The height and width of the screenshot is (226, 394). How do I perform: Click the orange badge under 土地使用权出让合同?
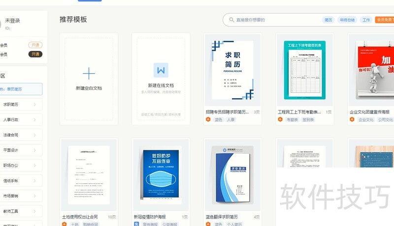65,224
